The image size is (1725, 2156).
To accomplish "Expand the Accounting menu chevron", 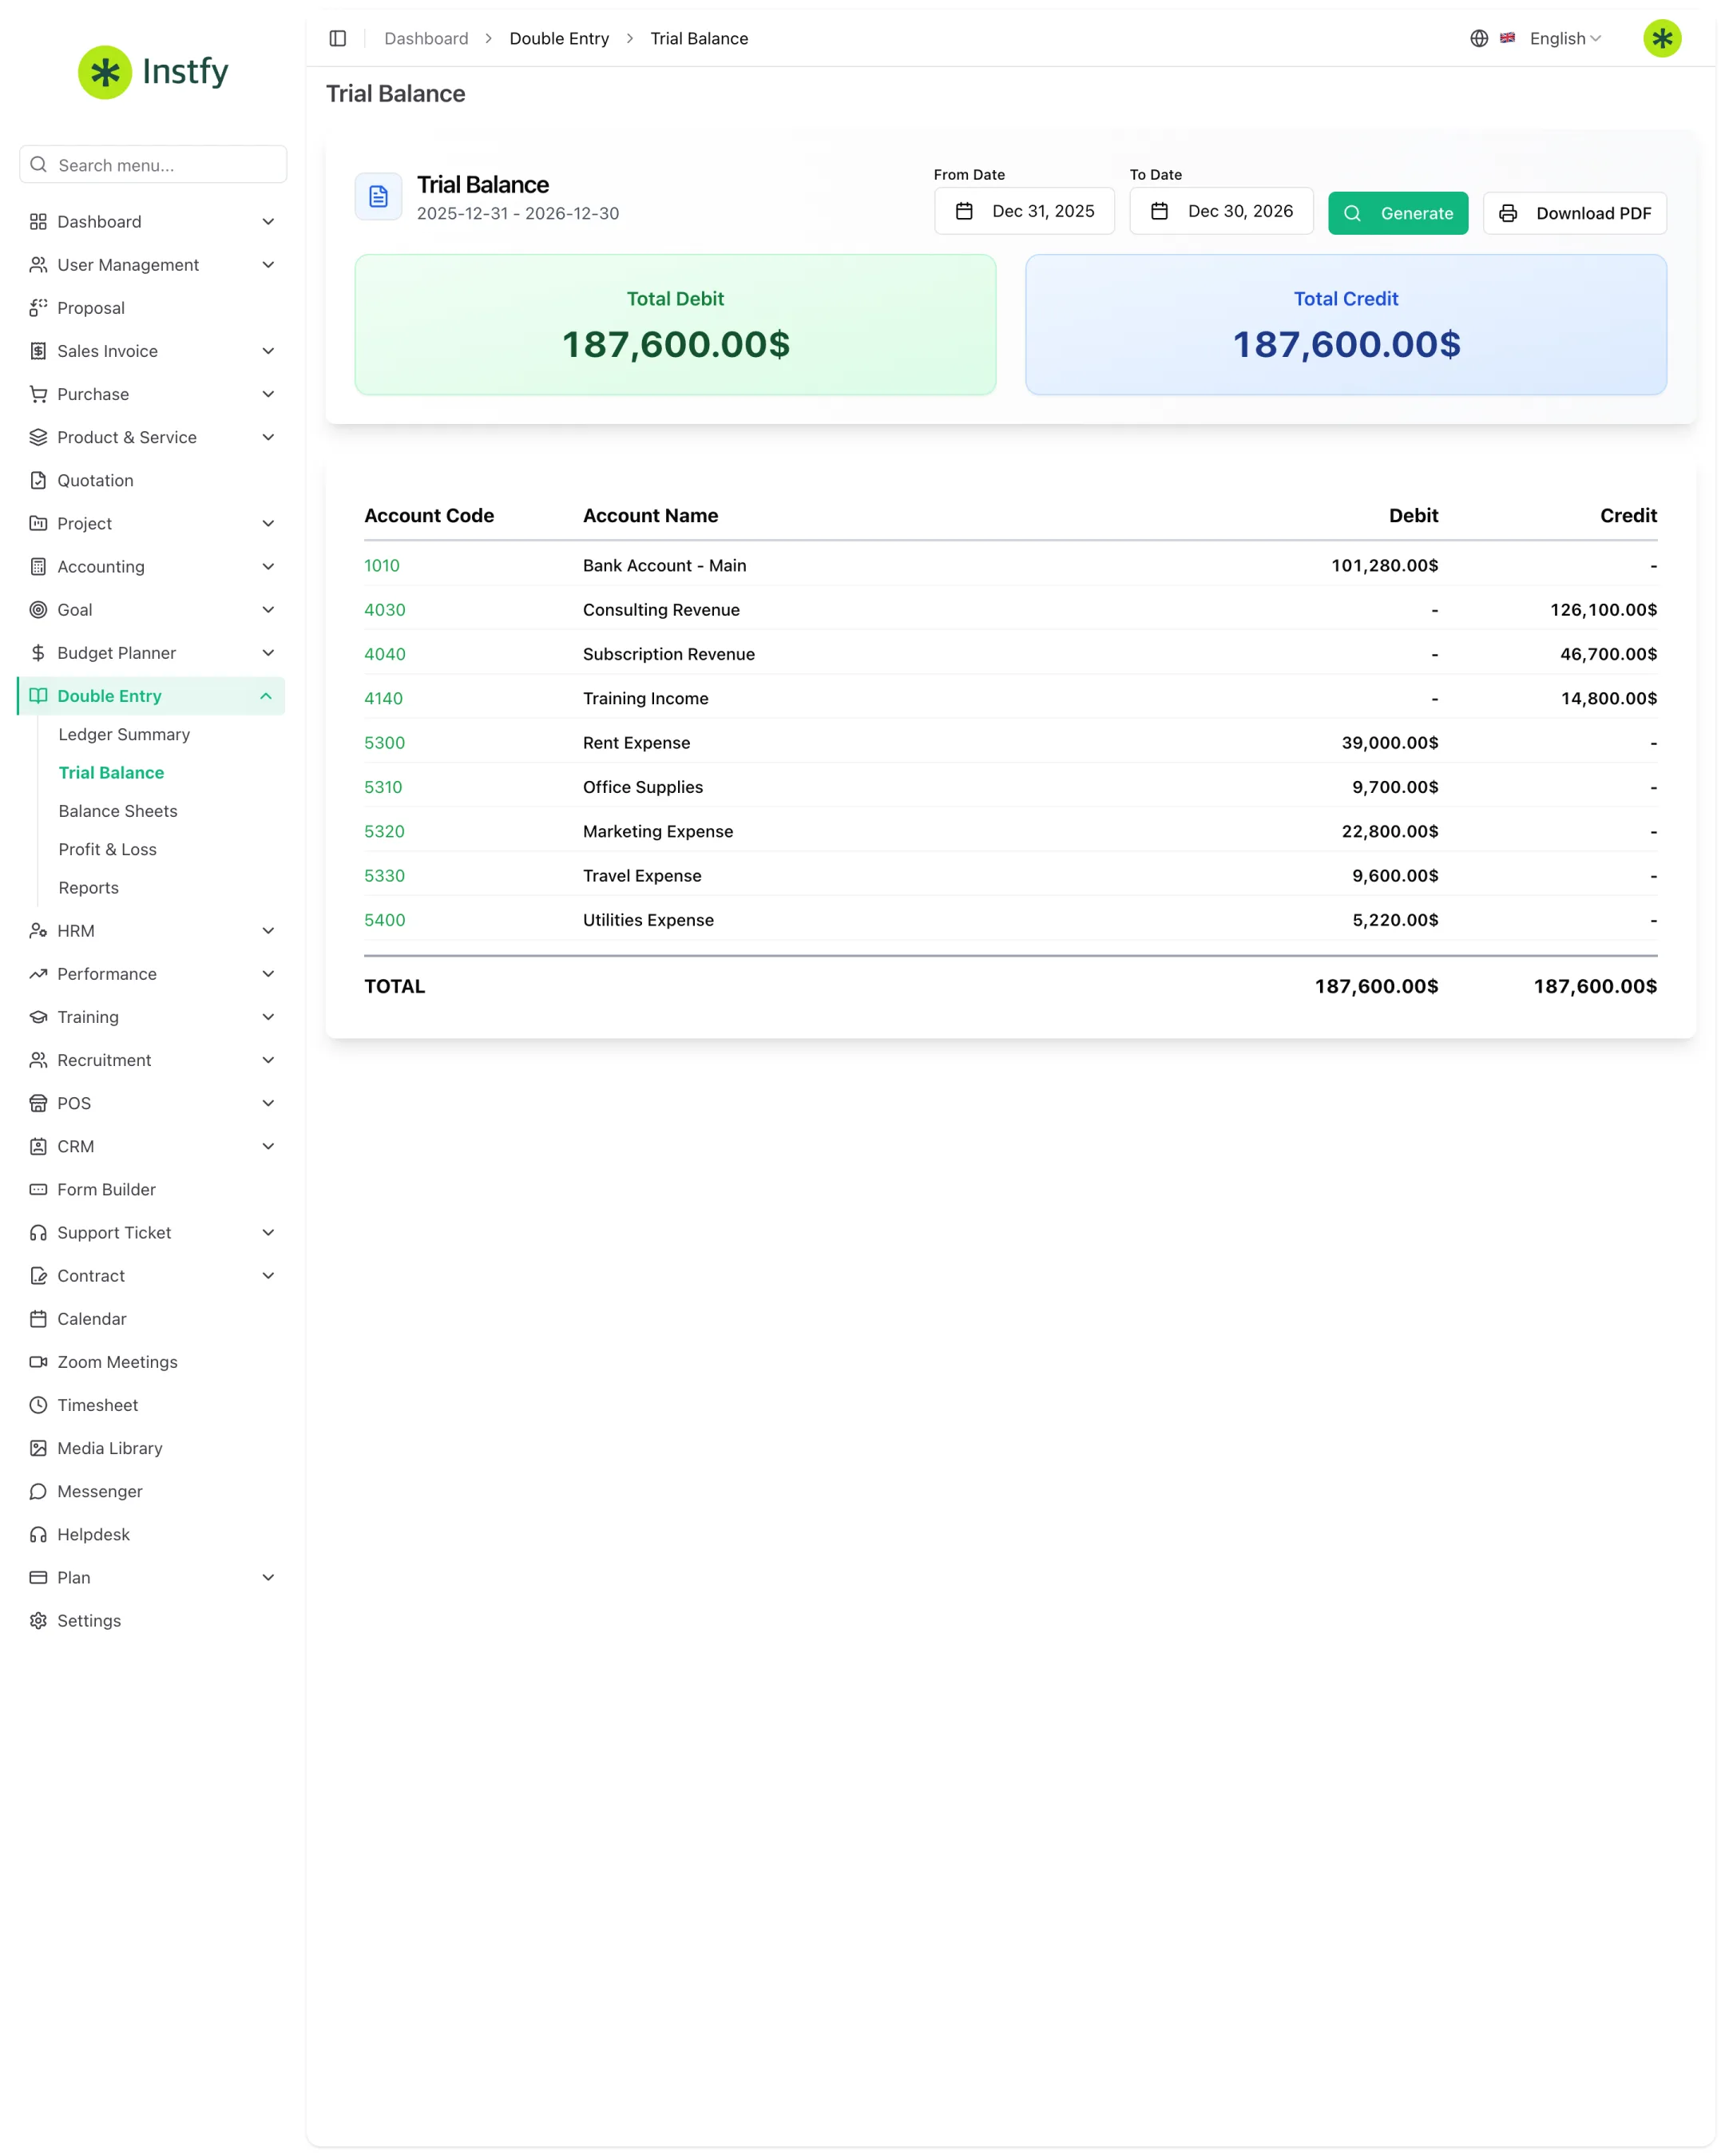I will tap(268, 566).
